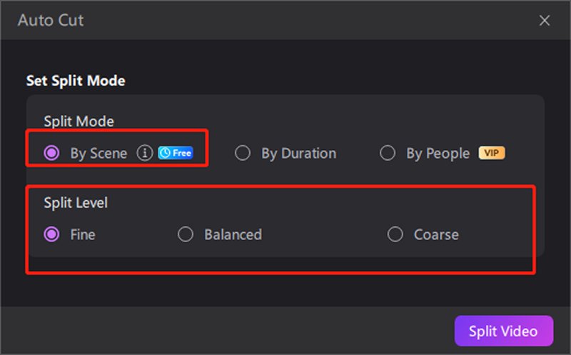Click the Coarse text label

(x=436, y=234)
